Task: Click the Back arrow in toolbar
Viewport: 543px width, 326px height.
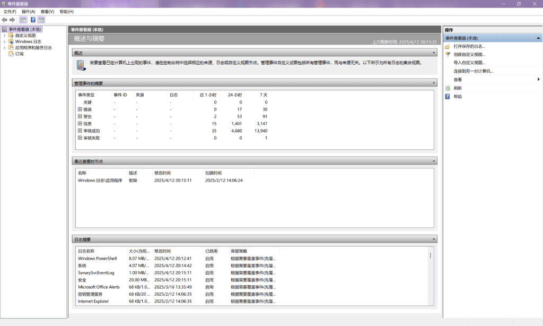Action: click(5, 20)
